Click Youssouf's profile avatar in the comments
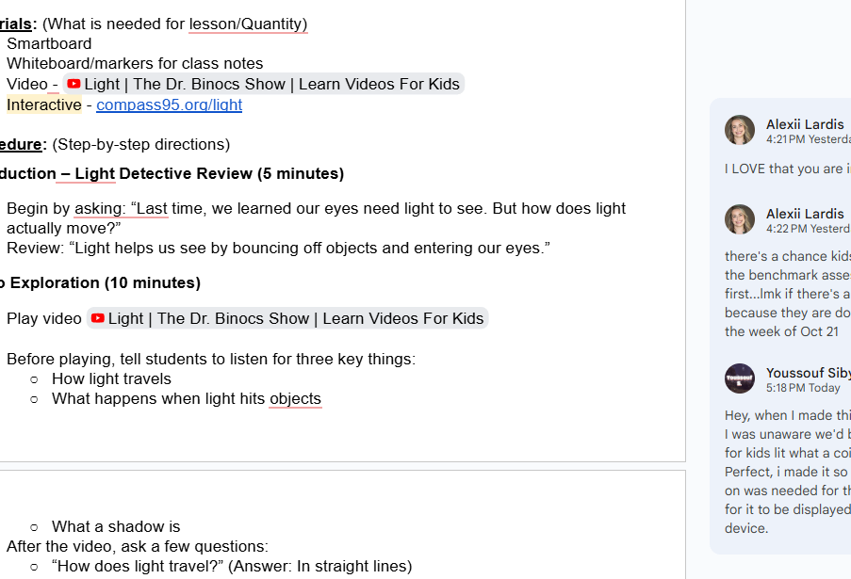851x579 pixels. [x=740, y=378]
